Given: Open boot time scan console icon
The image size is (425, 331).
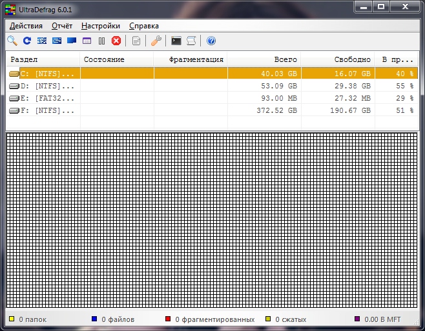Looking at the screenshot, I should coord(176,41).
